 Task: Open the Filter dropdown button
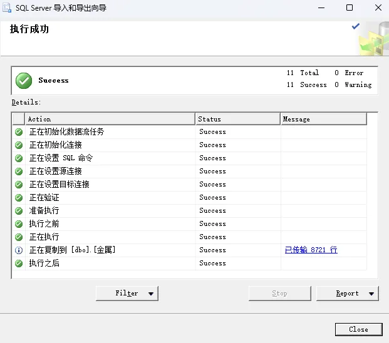point(127,294)
